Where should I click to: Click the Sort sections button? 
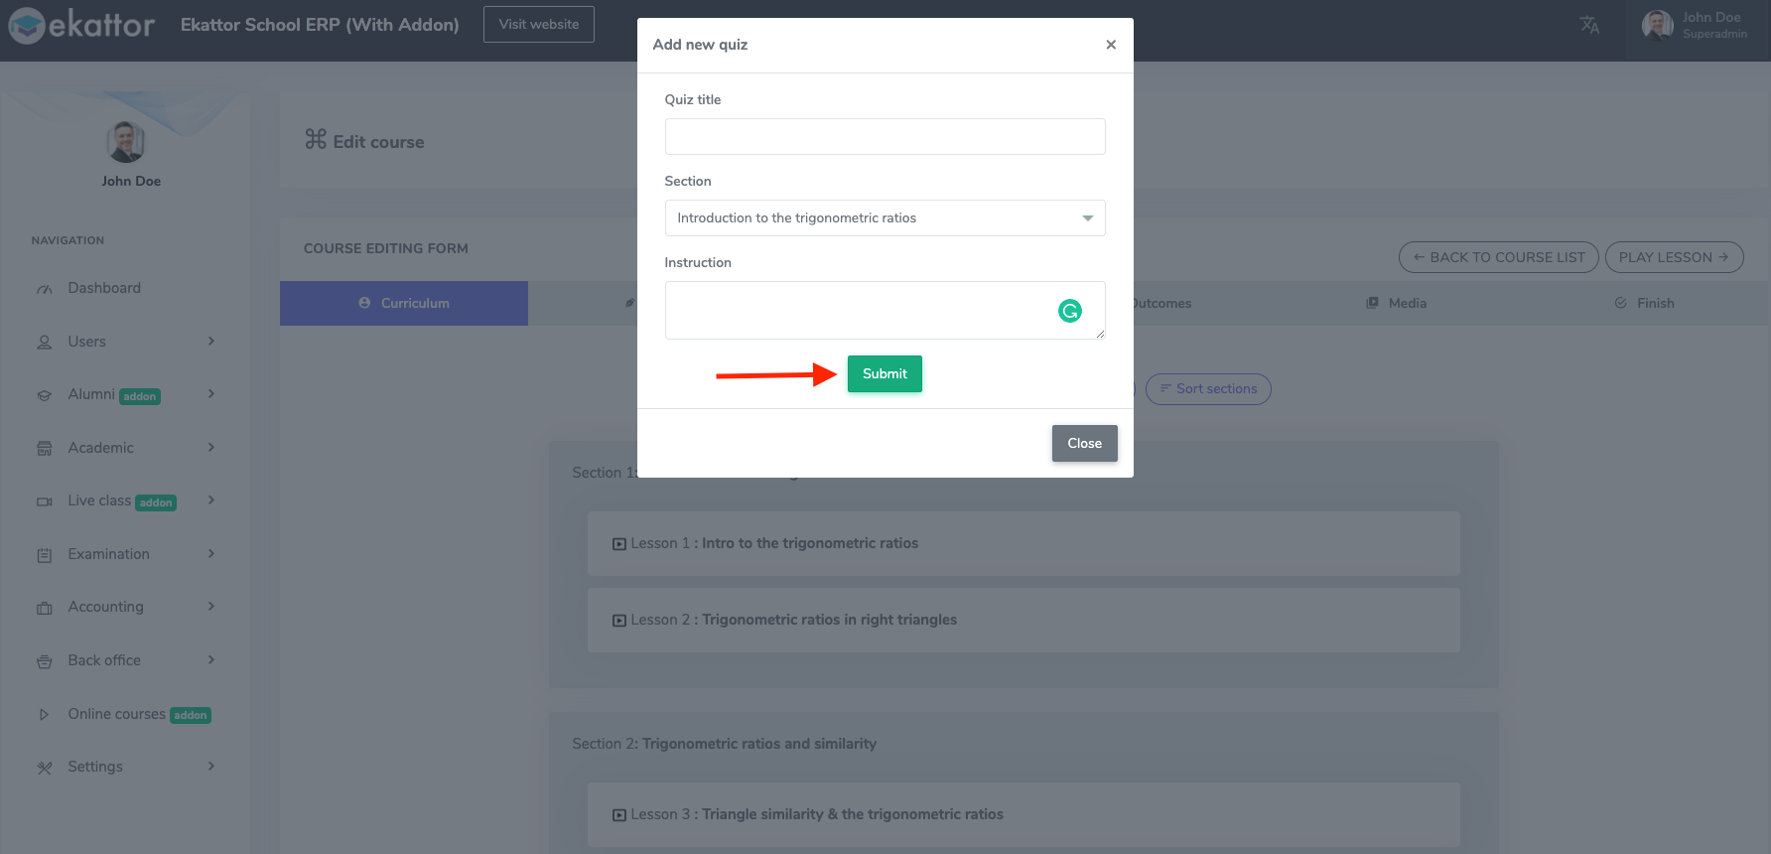coord(1208,388)
